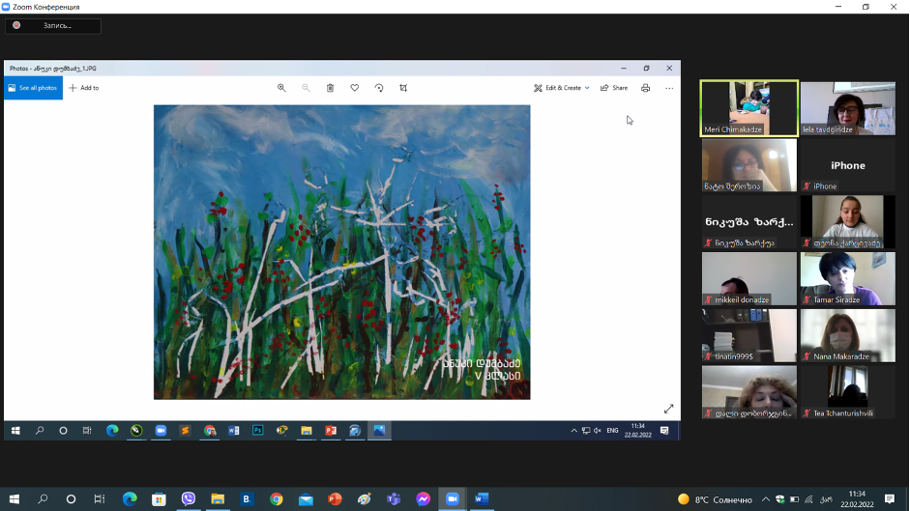Click the displayed painting image in Photos
This screenshot has height=511, width=910.
[x=341, y=252]
